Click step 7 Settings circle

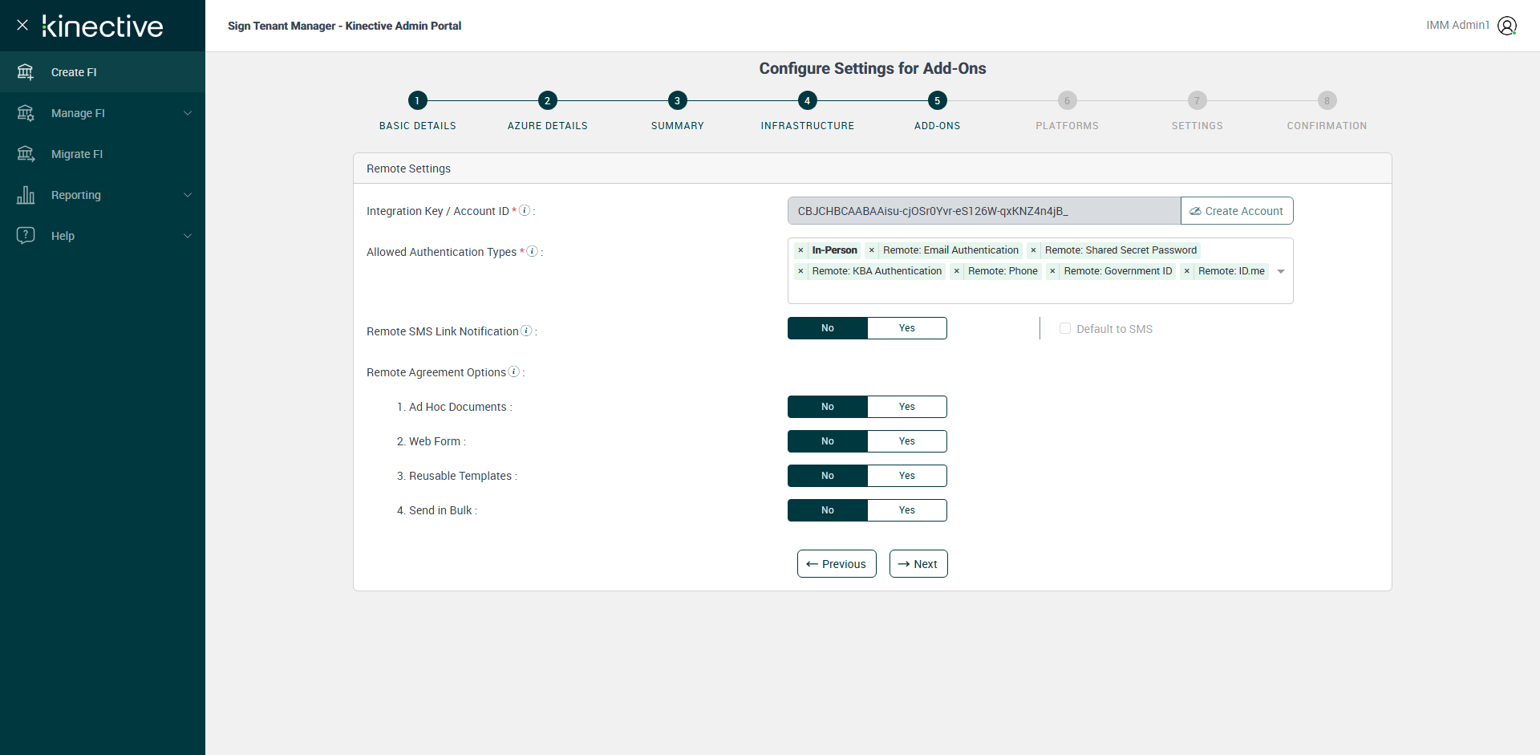pyautogui.click(x=1197, y=100)
